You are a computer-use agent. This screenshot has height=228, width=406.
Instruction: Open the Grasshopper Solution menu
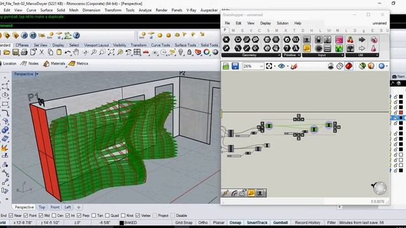coord(282,23)
